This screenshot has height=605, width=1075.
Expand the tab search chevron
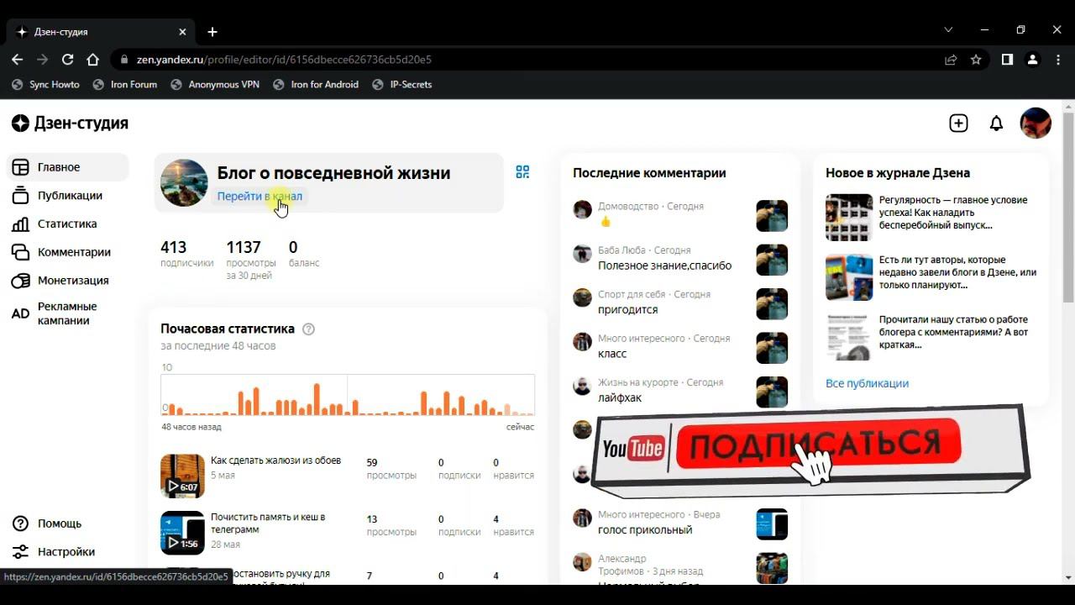pyautogui.click(x=948, y=29)
